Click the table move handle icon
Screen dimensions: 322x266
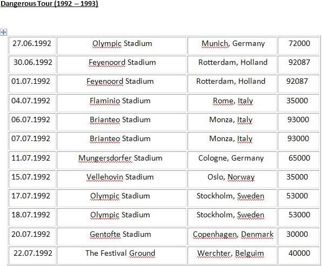tap(3, 32)
